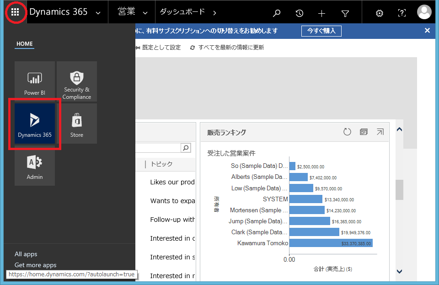Image resolution: width=439 pixels, height=285 pixels.
Task: Click the 販売ランキング chart title
Action: [x=226, y=132]
